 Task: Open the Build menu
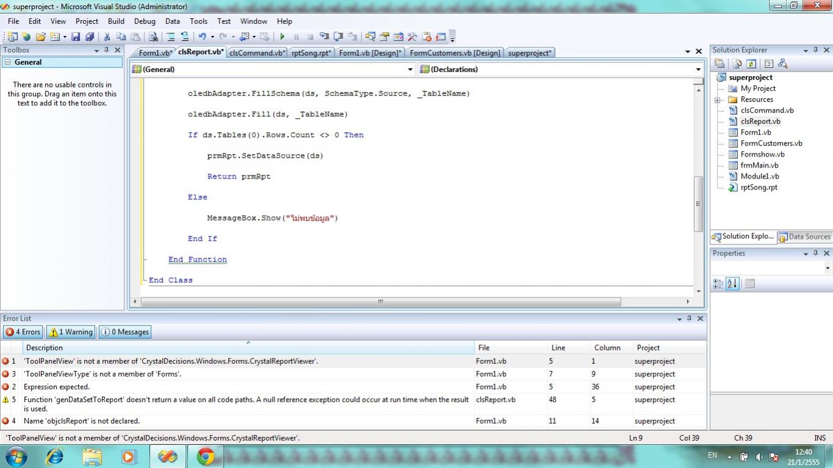[116, 21]
